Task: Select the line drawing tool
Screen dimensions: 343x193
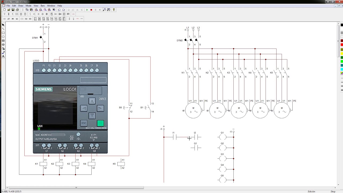Action: (3, 29)
